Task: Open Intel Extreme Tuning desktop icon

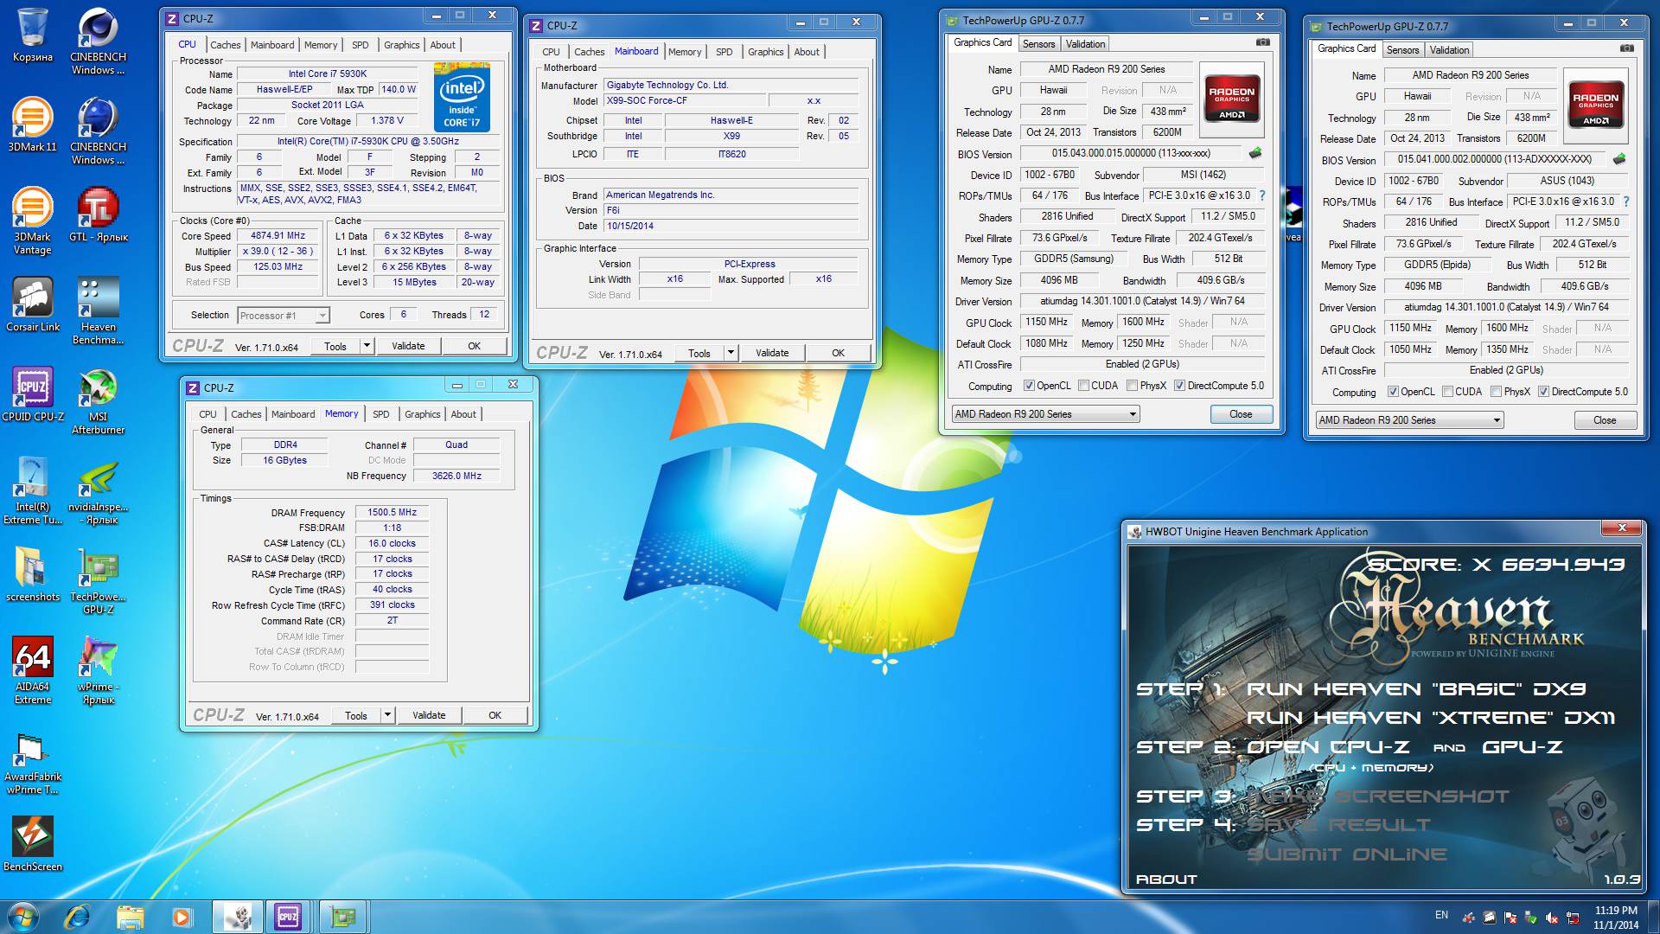Action: 33,490
